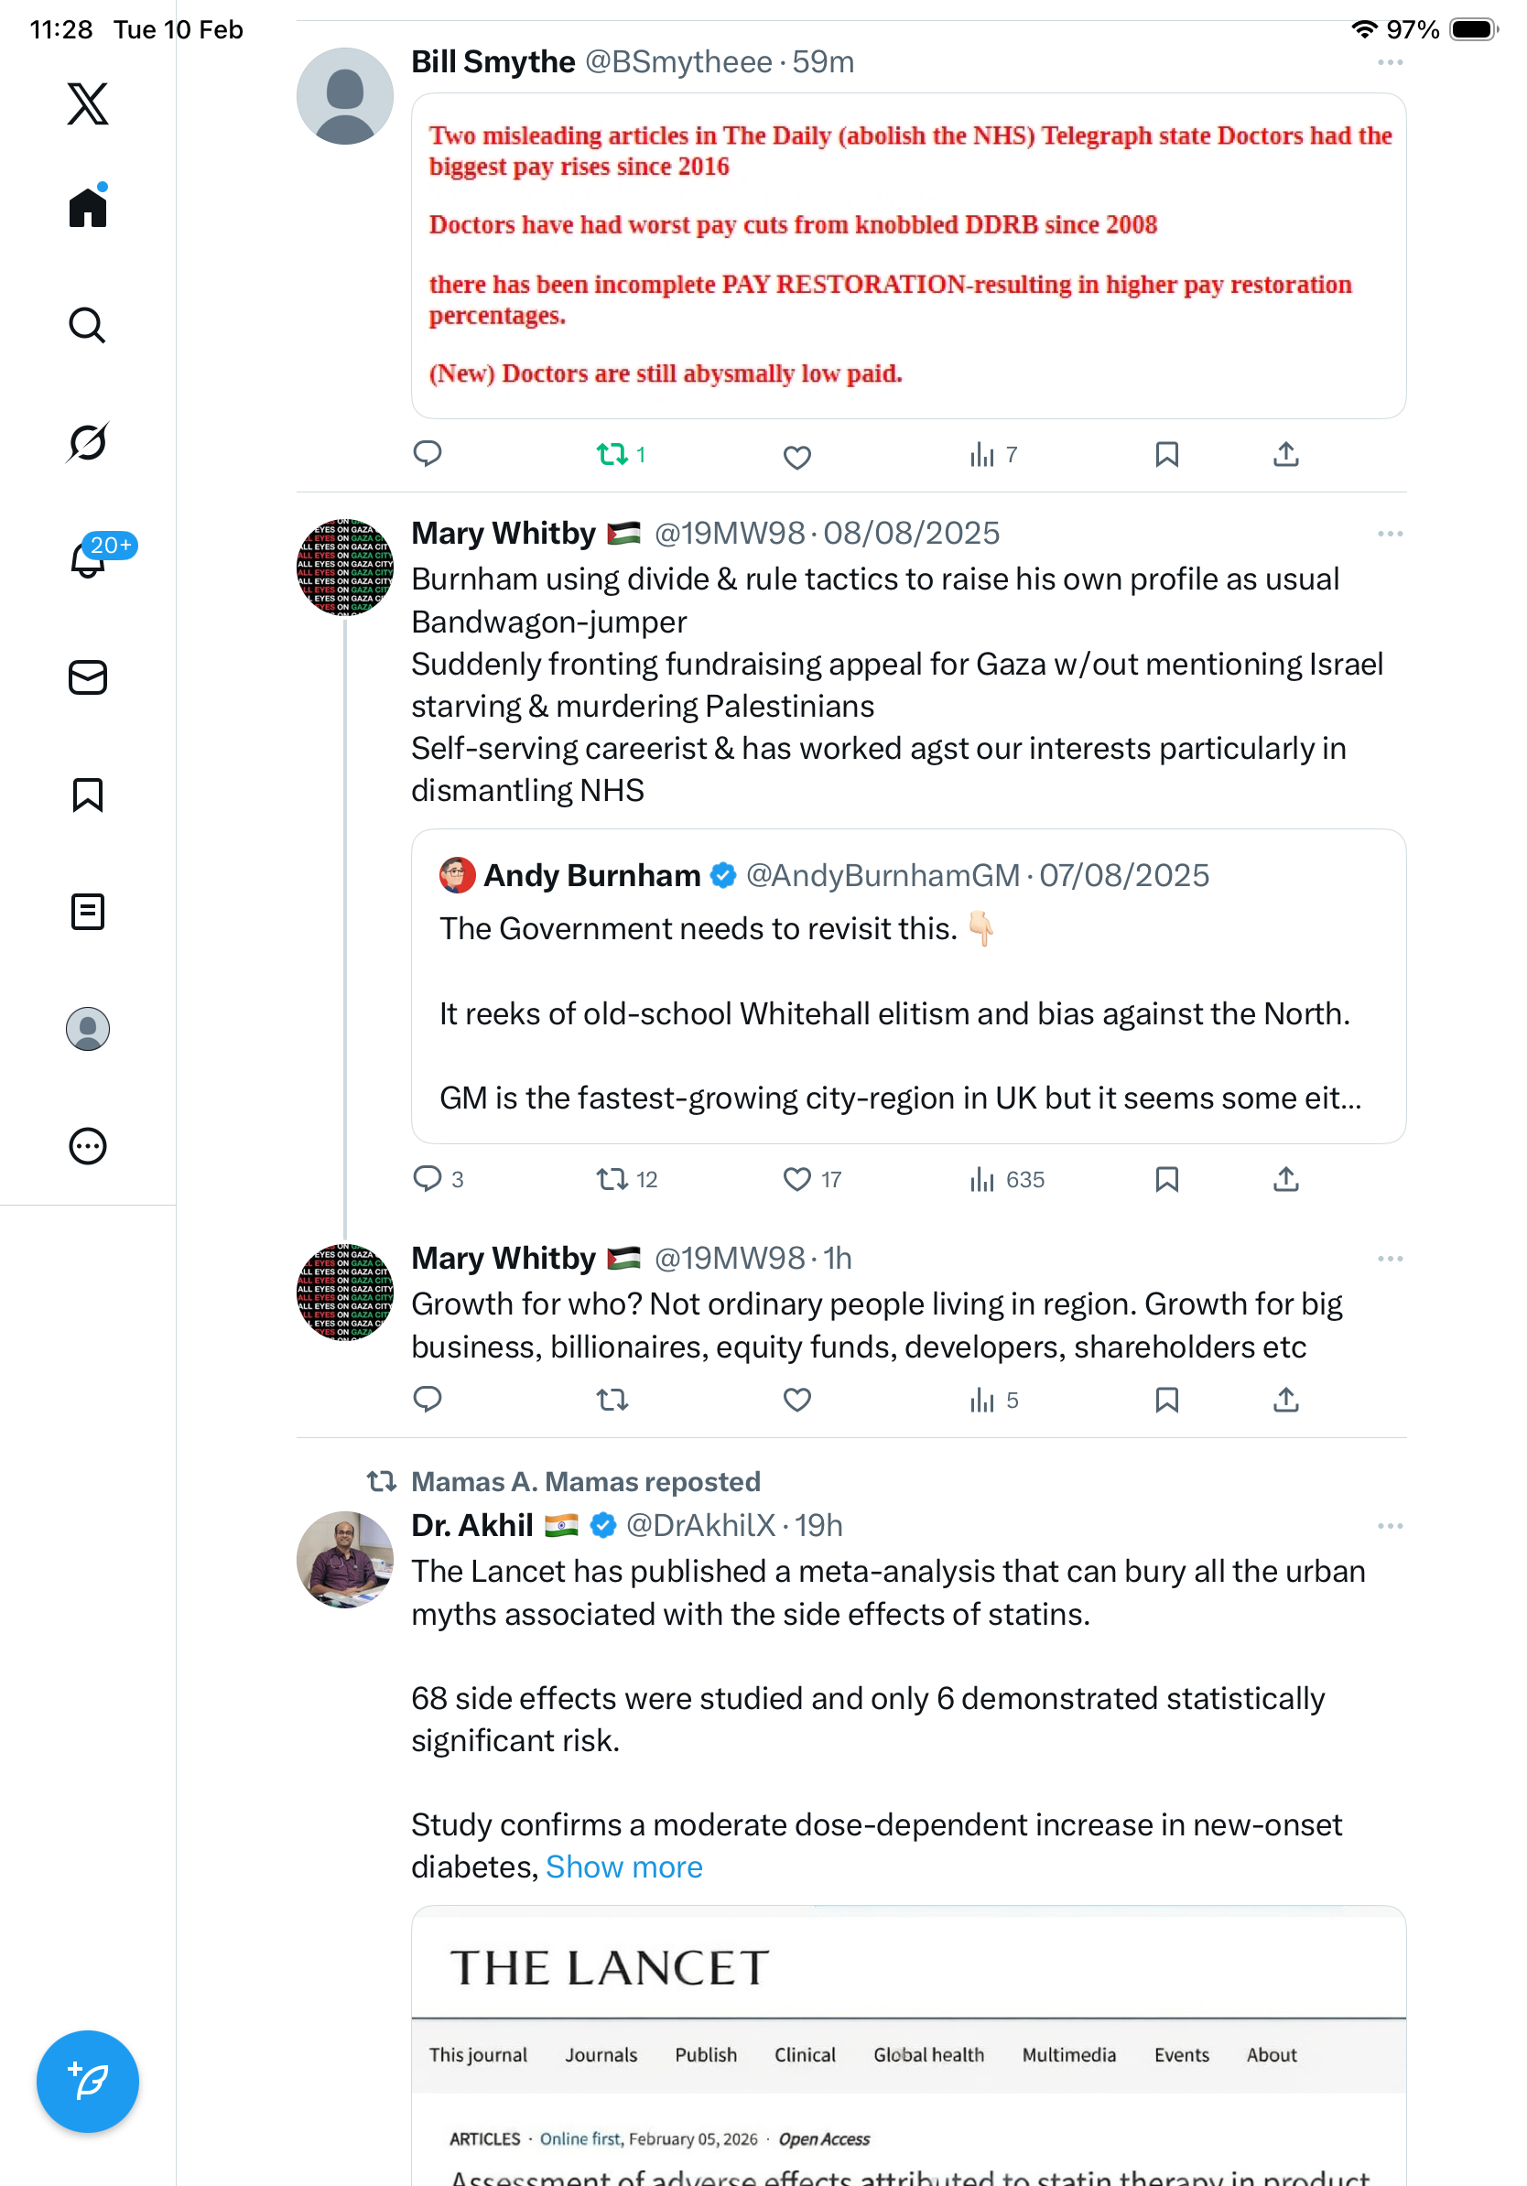Open the Search icon in sidebar
Image resolution: width=1527 pixels, height=2186 pixels.
88,325
